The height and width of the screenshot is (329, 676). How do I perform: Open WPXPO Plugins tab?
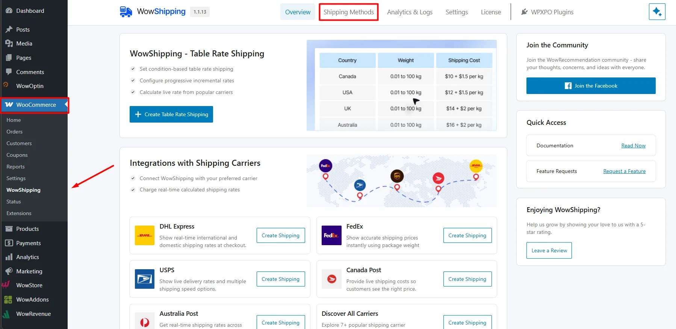coord(547,12)
